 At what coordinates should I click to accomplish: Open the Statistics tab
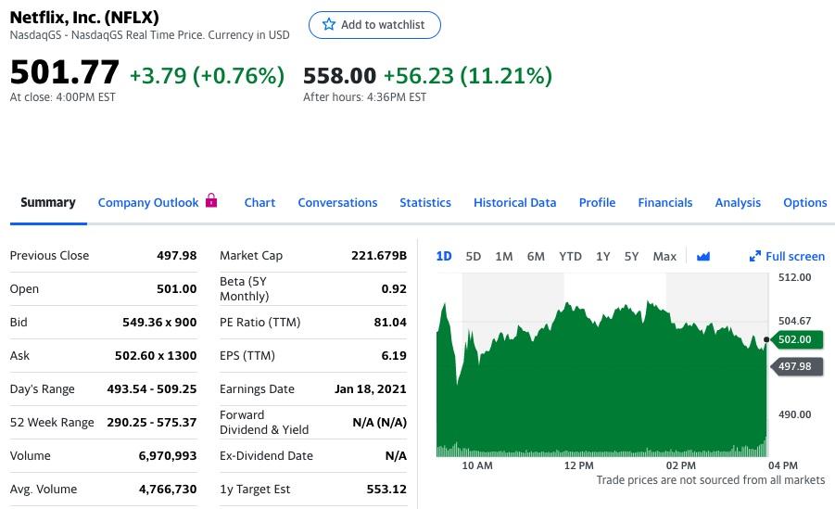(425, 202)
